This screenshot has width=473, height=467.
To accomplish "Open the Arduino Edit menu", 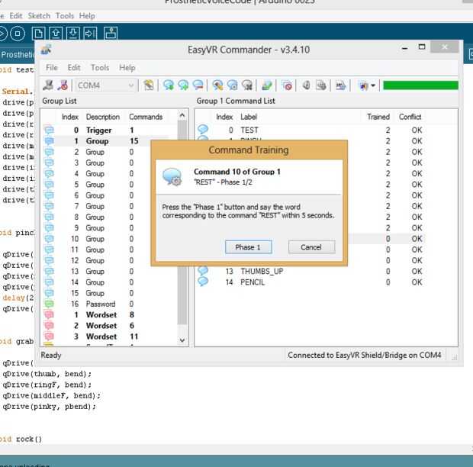I will click(x=16, y=16).
